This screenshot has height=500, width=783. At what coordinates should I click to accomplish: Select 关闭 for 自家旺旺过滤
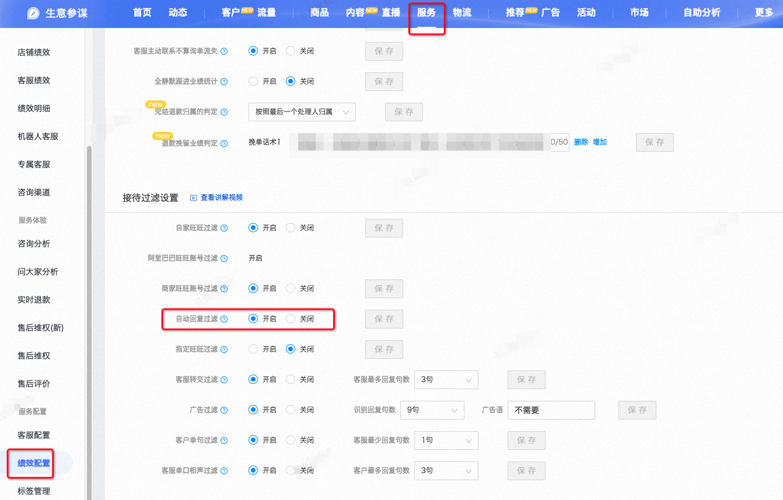(x=291, y=228)
